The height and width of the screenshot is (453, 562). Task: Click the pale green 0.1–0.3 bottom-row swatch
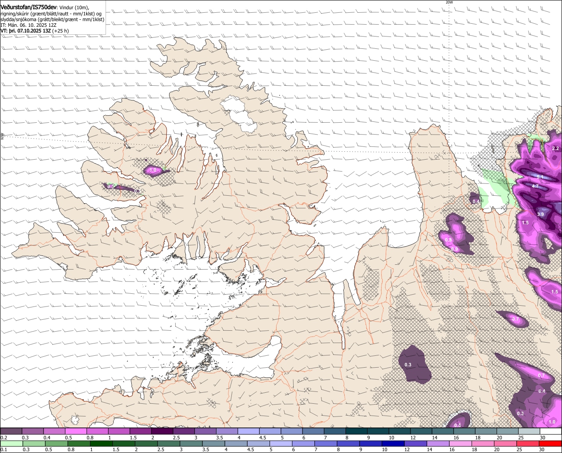(x=11, y=443)
